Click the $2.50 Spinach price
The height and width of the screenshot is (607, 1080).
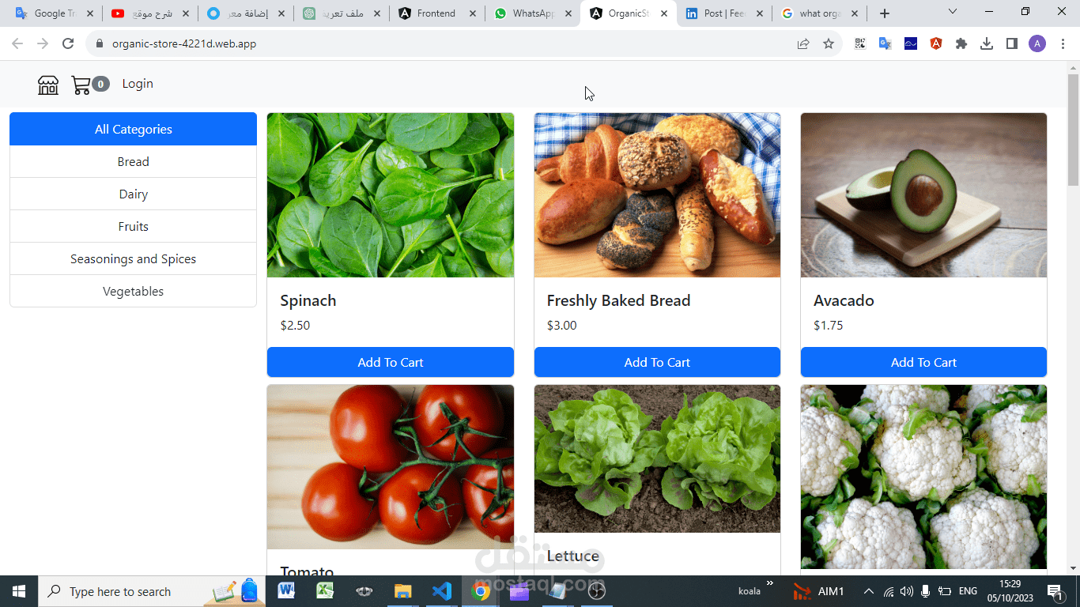295,325
